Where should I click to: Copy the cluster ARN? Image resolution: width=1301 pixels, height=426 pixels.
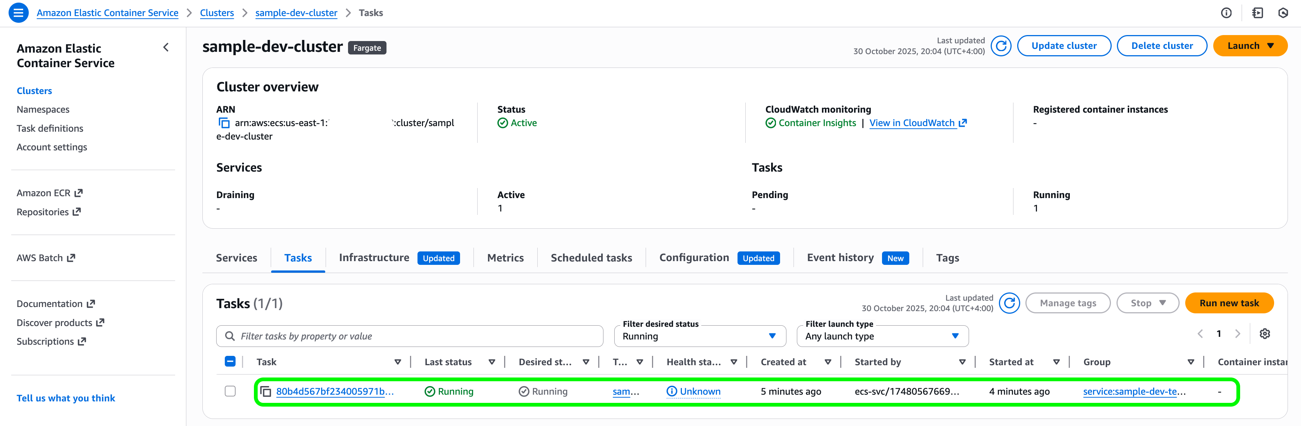coord(224,123)
